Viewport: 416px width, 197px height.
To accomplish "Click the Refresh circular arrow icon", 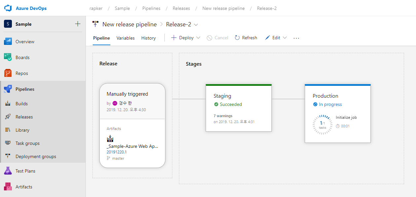I will click(x=237, y=38).
